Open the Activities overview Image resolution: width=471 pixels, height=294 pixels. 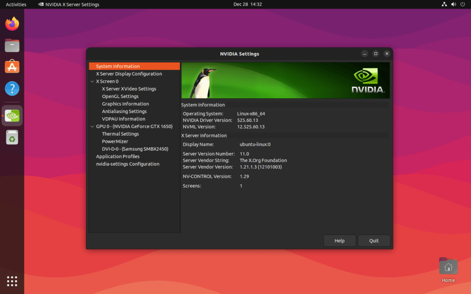tap(16, 4)
